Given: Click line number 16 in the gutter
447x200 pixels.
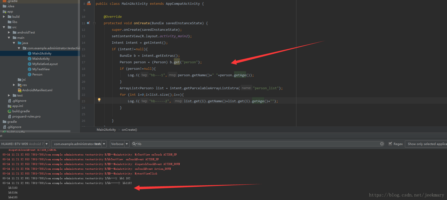Looking at the screenshot, I should (83, 56).
